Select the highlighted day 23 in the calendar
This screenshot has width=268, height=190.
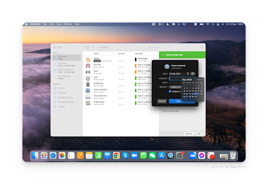click(195, 94)
